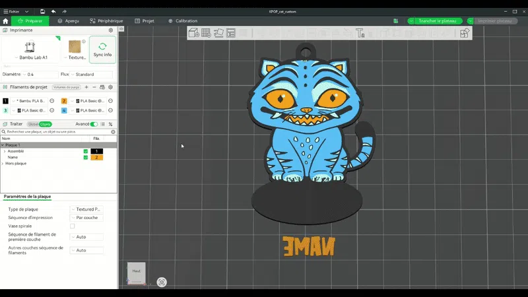Open filament 2 PLA Basic dropdown
This screenshot has width=528, height=297.
(88, 101)
